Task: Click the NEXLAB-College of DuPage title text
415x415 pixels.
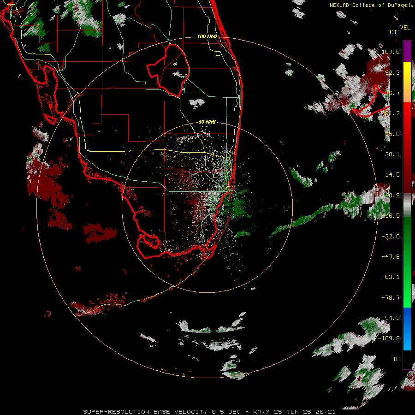Action: (x=369, y=5)
